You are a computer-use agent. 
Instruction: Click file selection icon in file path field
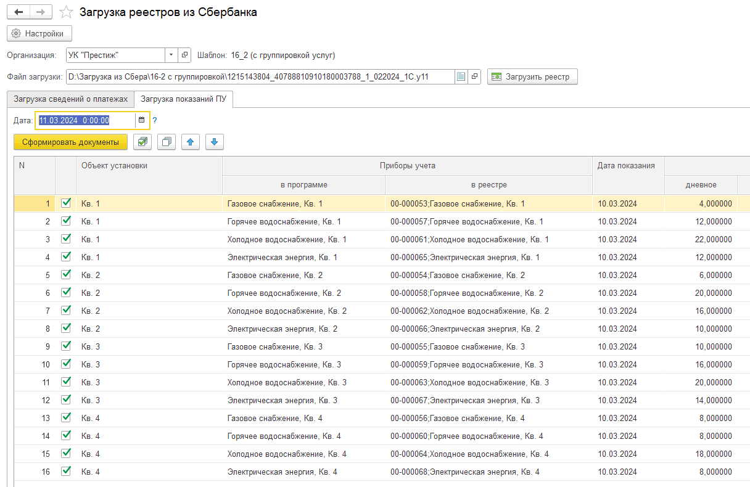[x=461, y=77]
